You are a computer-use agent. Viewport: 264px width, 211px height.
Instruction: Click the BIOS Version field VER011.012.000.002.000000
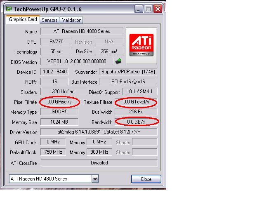77,61
